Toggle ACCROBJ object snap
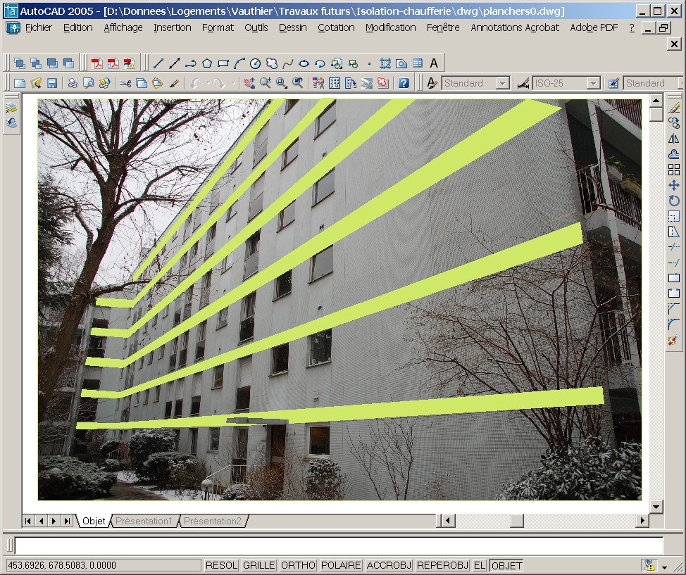The height and width of the screenshot is (575, 686). [389, 565]
